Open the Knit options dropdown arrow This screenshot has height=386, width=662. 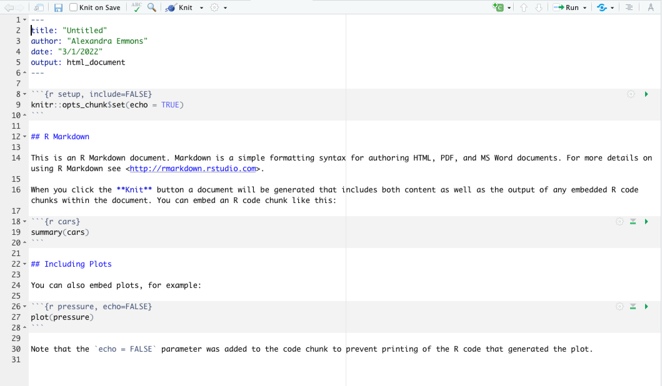tap(202, 8)
